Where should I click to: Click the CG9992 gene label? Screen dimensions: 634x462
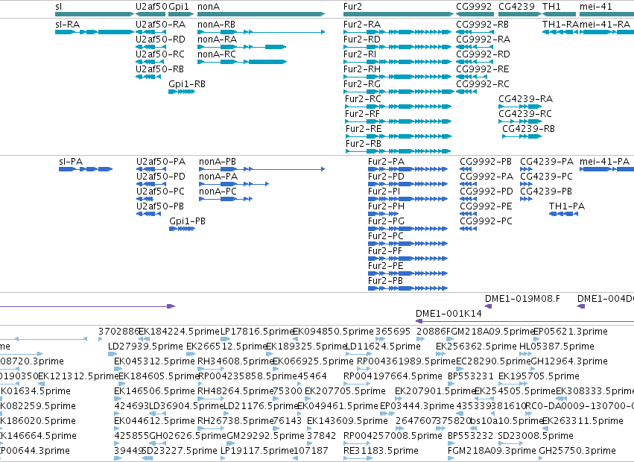click(x=474, y=7)
